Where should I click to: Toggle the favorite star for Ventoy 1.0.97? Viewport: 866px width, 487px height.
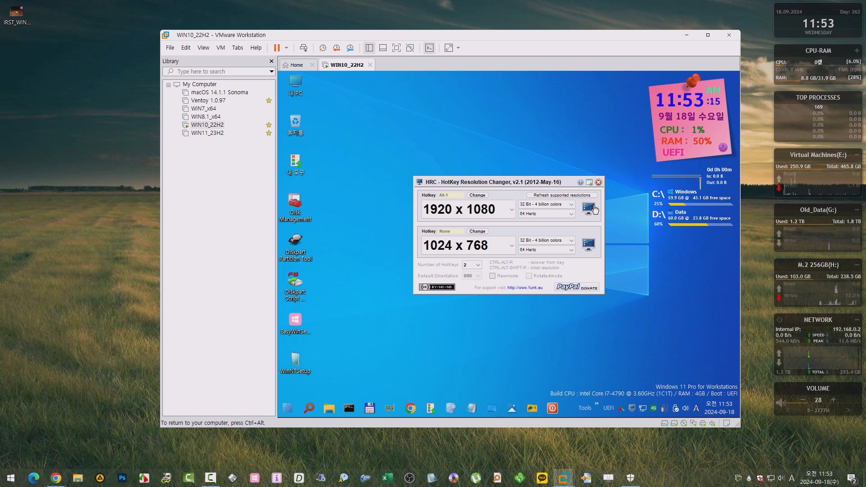coord(269,101)
